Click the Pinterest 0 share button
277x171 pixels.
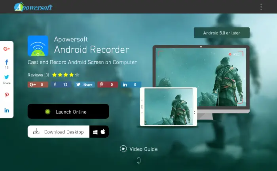click(108, 85)
